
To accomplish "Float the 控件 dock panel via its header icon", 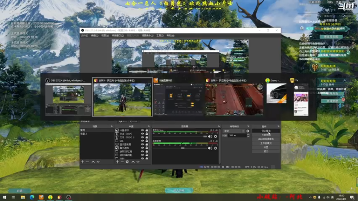I will (278, 126).
